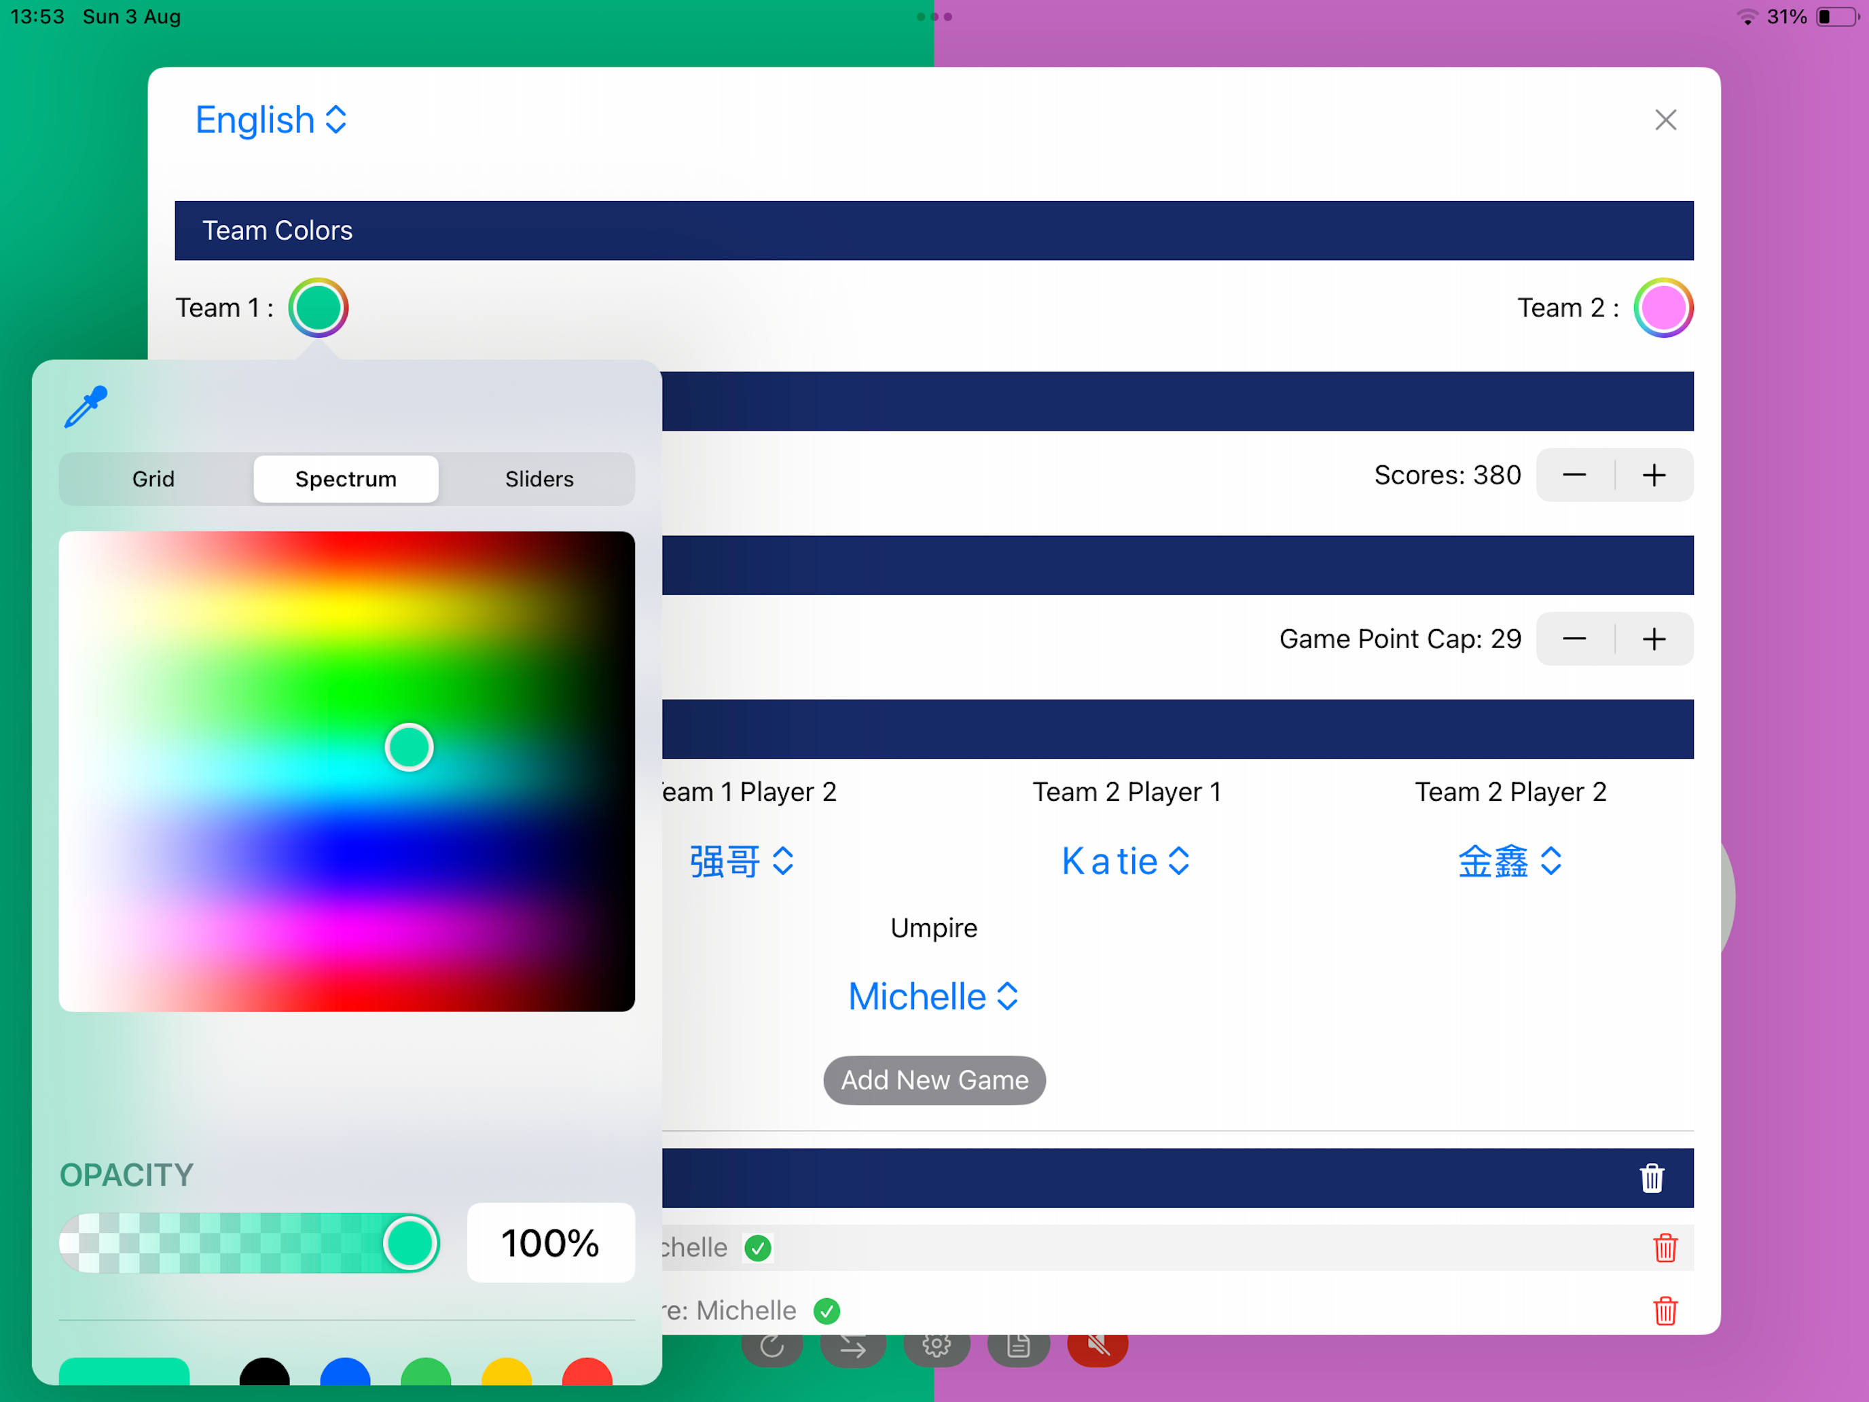This screenshot has width=1869, height=1402.
Task: Increase Game Point Cap value
Action: (1654, 639)
